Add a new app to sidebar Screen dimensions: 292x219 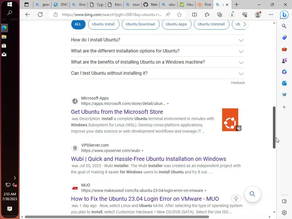click(284, 107)
